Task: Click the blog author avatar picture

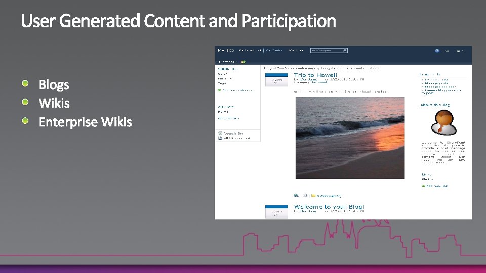Action: pyautogui.click(x=444, y=122)
